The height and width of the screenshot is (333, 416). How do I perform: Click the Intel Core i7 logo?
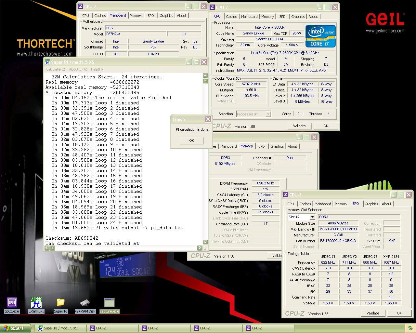tap(320, 36)
